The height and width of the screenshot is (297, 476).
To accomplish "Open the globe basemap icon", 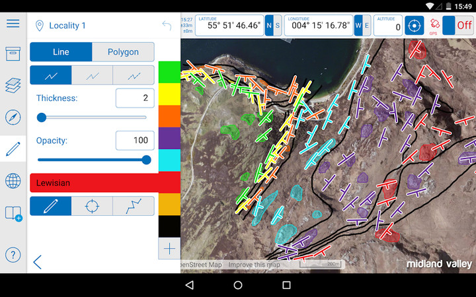I will coord(13,181).
